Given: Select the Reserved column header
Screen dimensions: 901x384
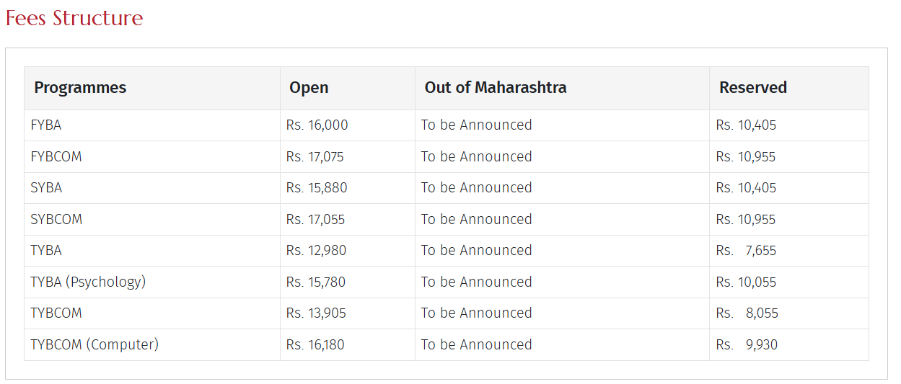Looking at the screenshot, I should [x=752, y=88].
